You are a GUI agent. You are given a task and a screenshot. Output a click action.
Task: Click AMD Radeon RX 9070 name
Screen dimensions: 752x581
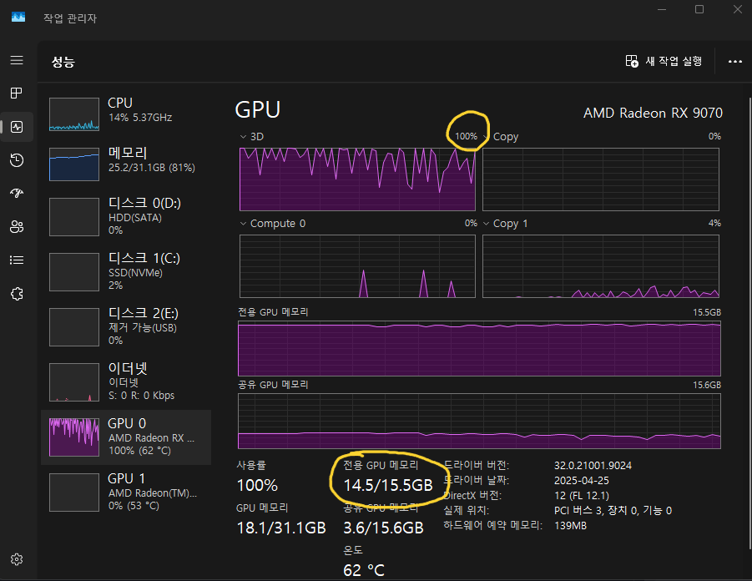(653, 113)
